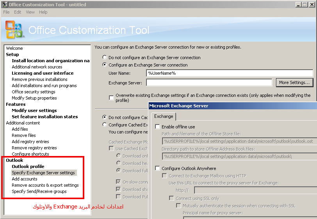Click the Offline Store file path field

[x=239, y=141]
